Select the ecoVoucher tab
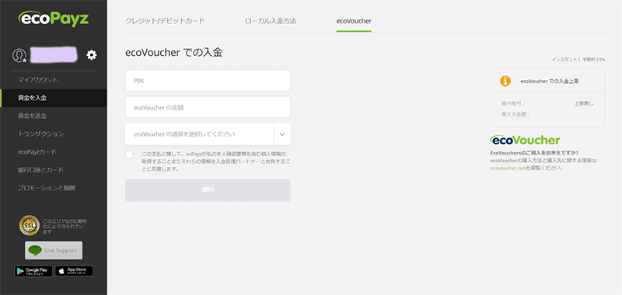 (354, 21)
